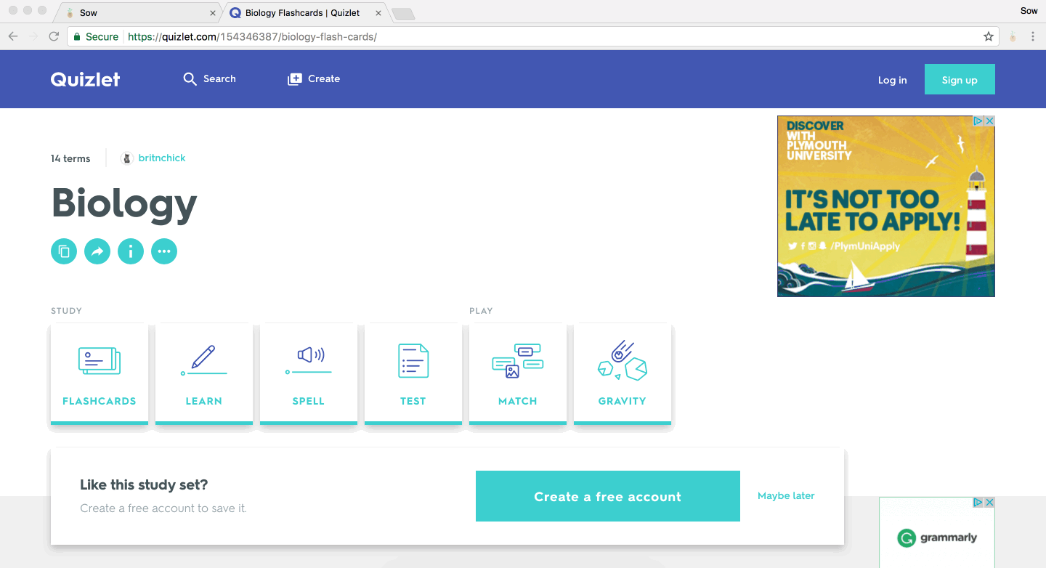Open britnchick's profile link

click(x=162, y=158)
